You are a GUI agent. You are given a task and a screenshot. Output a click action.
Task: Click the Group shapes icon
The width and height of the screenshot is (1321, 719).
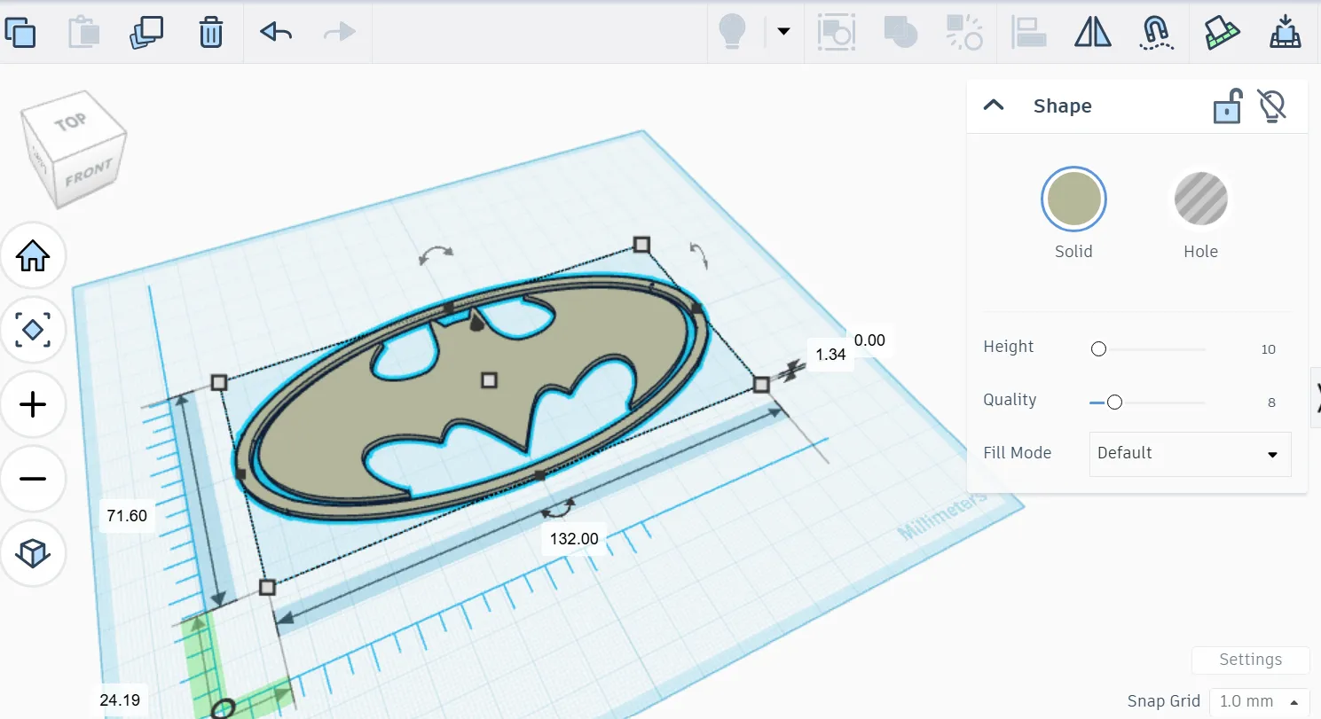click(900, 32)
